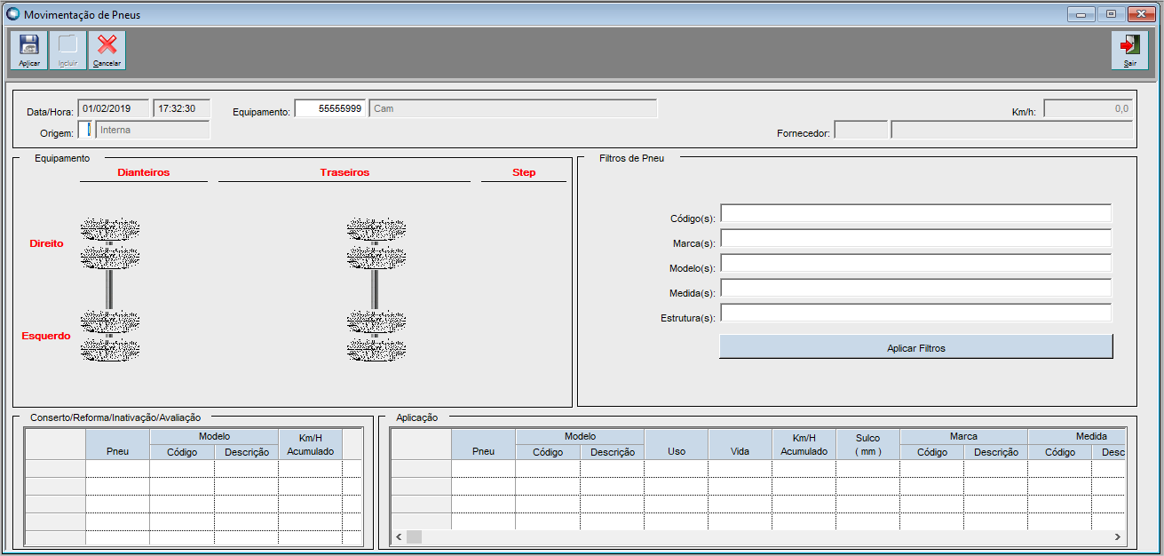Select the lower front right tire
The width and height of the screenshot is (1164, 556).
pyautogui.click(x=110, y=258)
